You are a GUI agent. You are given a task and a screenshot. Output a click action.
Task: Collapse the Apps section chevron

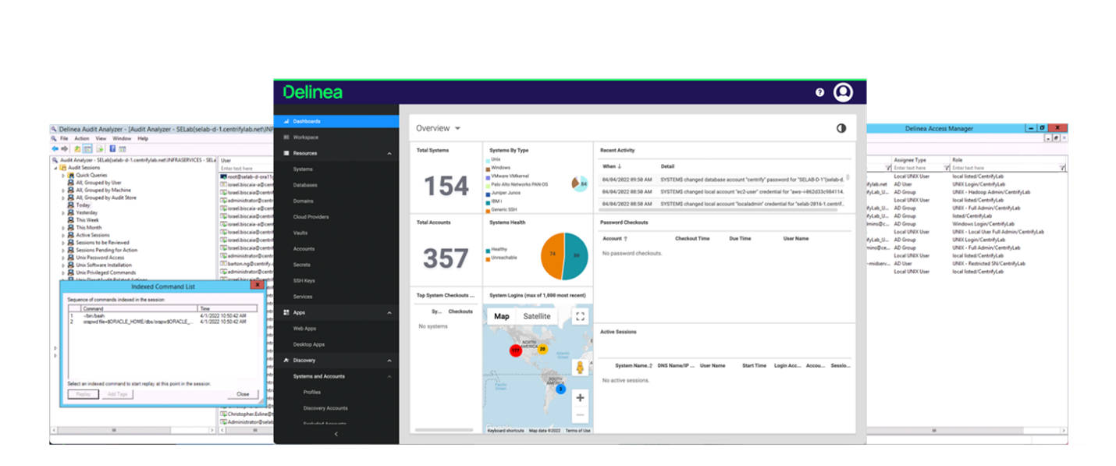(389, 312)
